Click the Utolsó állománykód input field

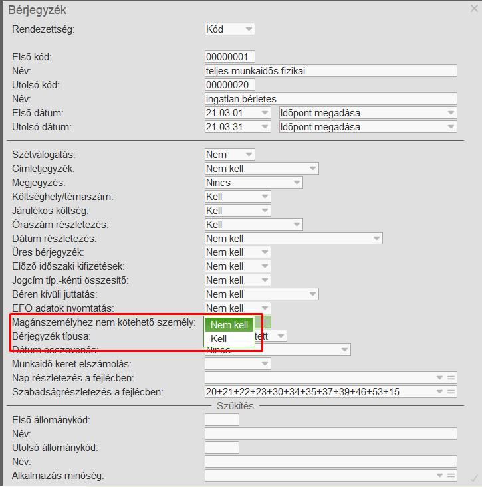pyautogui.click(x=222, y=448)
